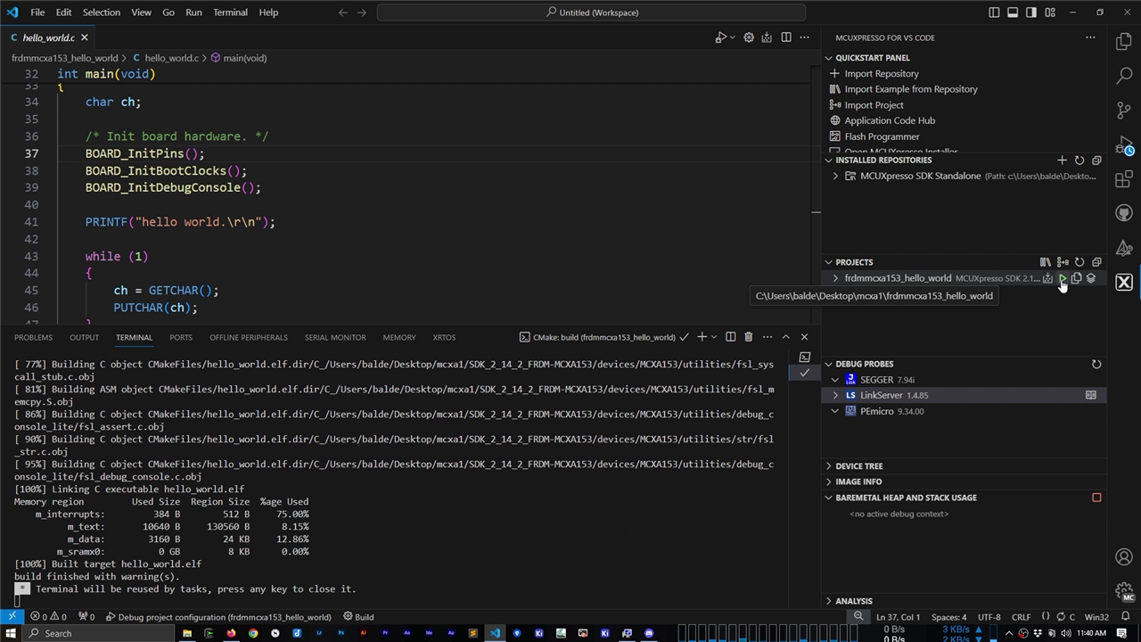Click the book icon on LinkServer row
This screenshot has width=1141, height=642.
pos(1091,395)
